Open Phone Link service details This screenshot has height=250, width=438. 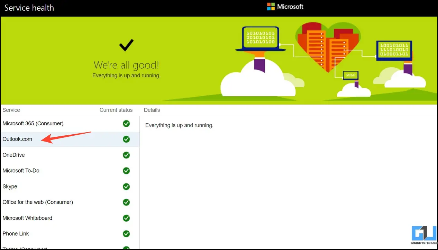tap(70, 233)
